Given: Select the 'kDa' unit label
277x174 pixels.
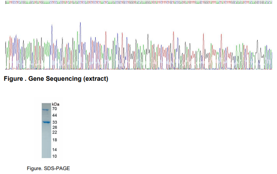Looking at the screenshot, I should tap(56, 104).
